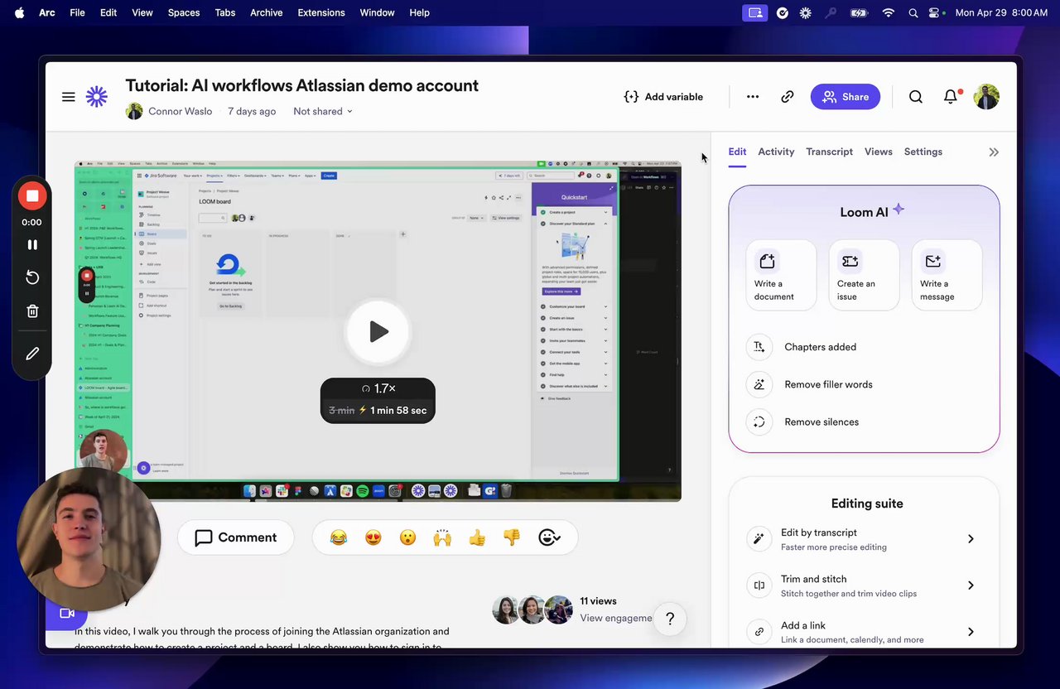Open the three-dot more options menu

click(753, 97)
